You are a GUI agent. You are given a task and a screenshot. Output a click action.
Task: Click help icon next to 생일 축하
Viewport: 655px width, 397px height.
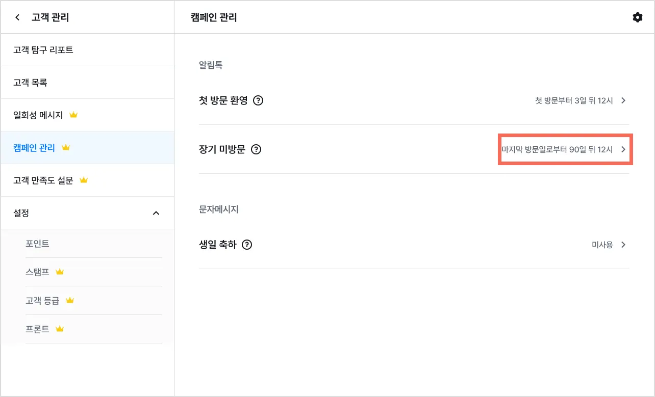pos(247,245)
